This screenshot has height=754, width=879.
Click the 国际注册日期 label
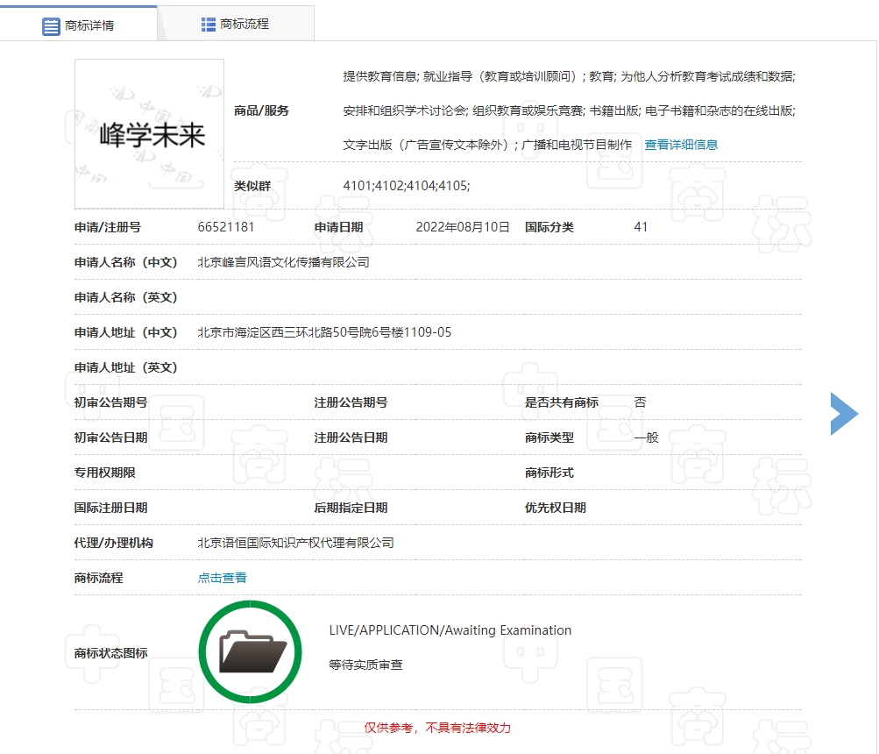coord(111,508)
